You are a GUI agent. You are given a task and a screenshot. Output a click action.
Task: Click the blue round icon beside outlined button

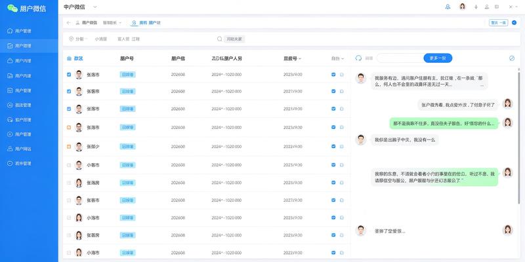pyautogui.click(x=514, y=23)
